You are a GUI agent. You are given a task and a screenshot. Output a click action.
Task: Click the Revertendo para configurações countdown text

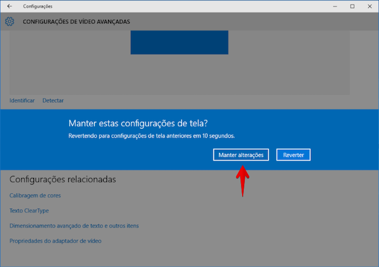click(152, 136)
